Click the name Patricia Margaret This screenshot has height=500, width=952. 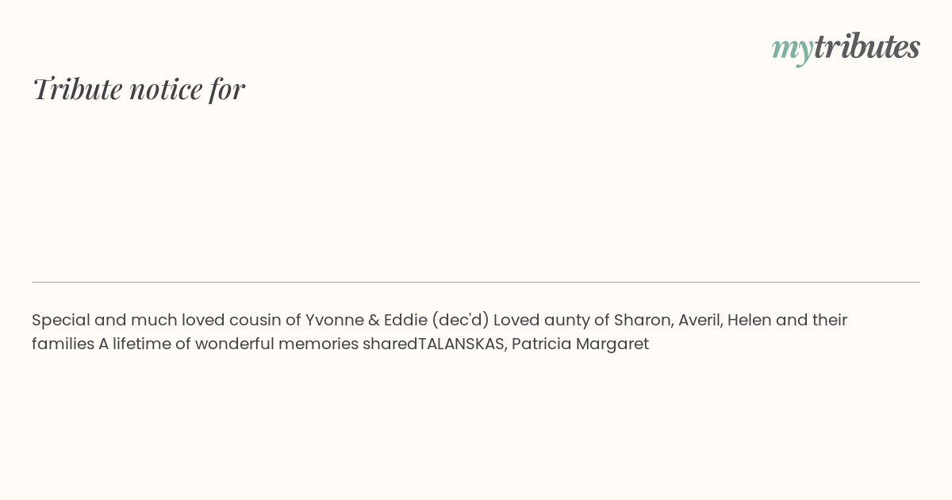580,344
